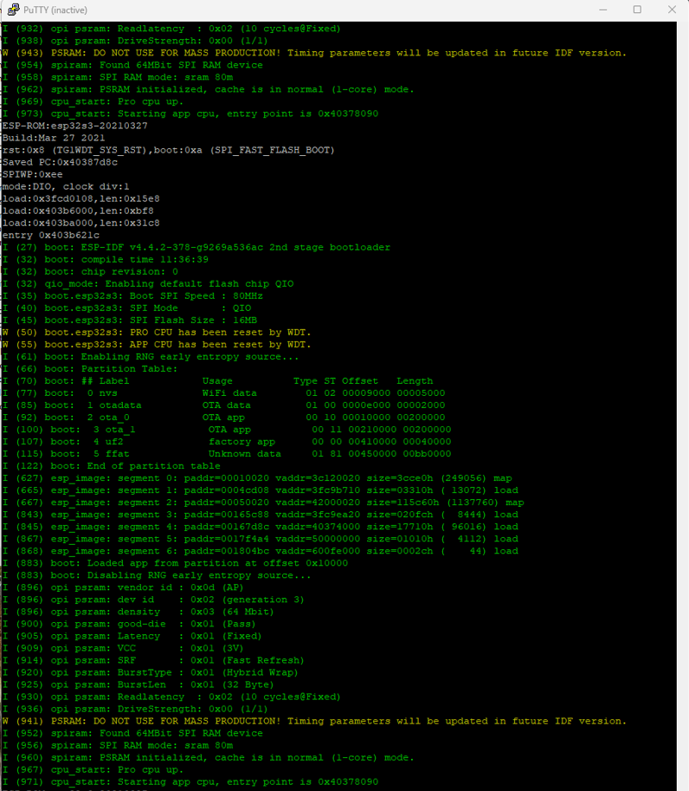689x791 pixels.
Task: Click 'dev id : 0x02 (generation 3)'
Action: coord(210,600)
